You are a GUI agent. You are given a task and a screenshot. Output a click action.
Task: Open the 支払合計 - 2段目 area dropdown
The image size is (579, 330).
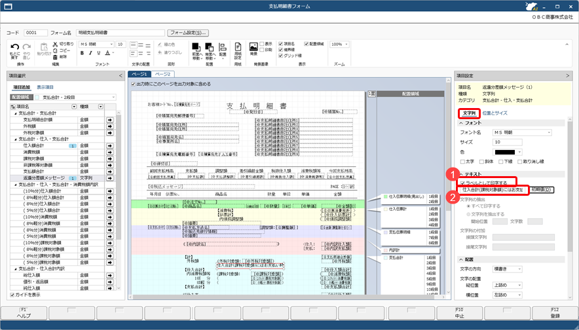(113, 98)
